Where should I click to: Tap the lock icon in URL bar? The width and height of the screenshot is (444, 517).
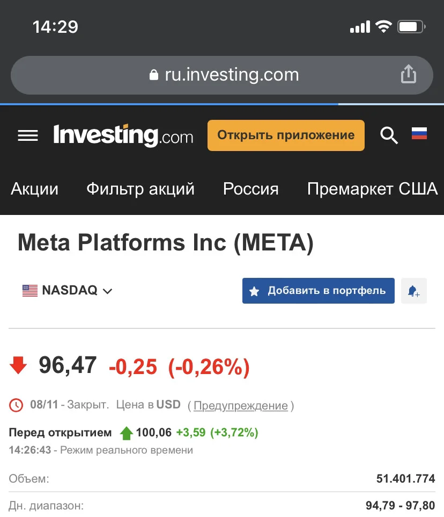(153, 75)
